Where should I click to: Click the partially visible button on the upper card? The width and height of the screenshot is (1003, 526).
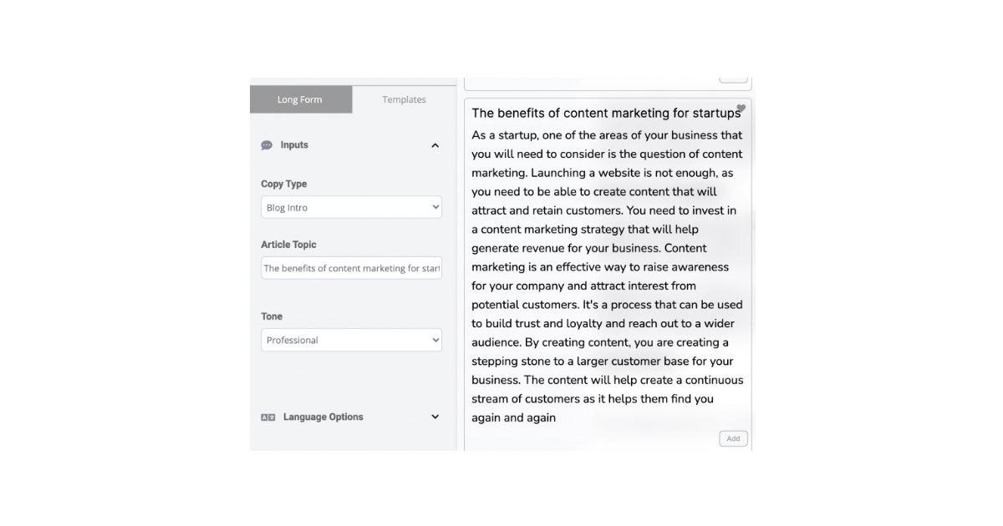[733, 78]
